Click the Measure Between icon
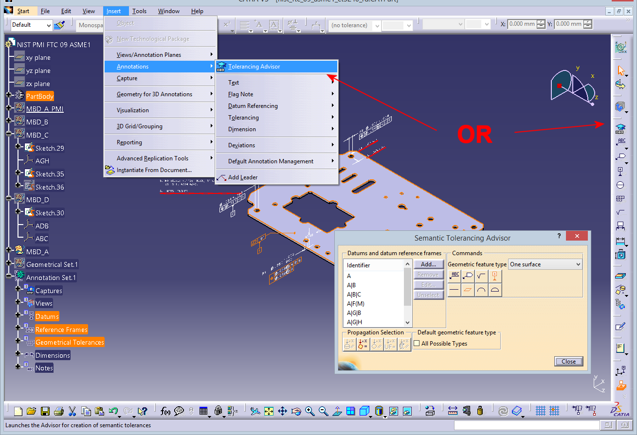 pos(453,411)
